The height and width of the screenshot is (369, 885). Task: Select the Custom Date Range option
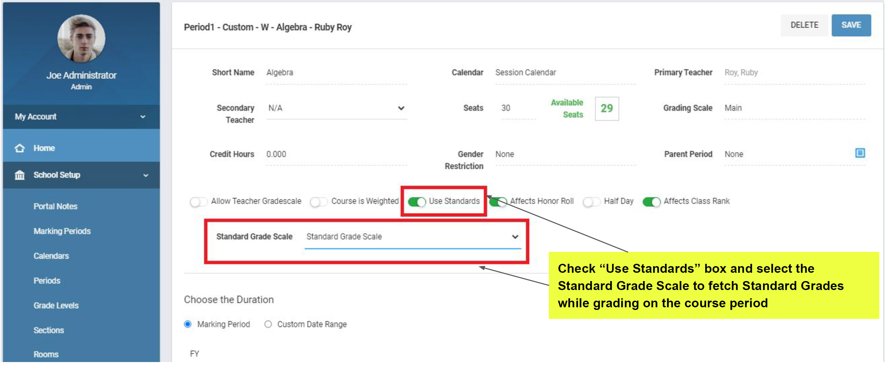(268, 325)
